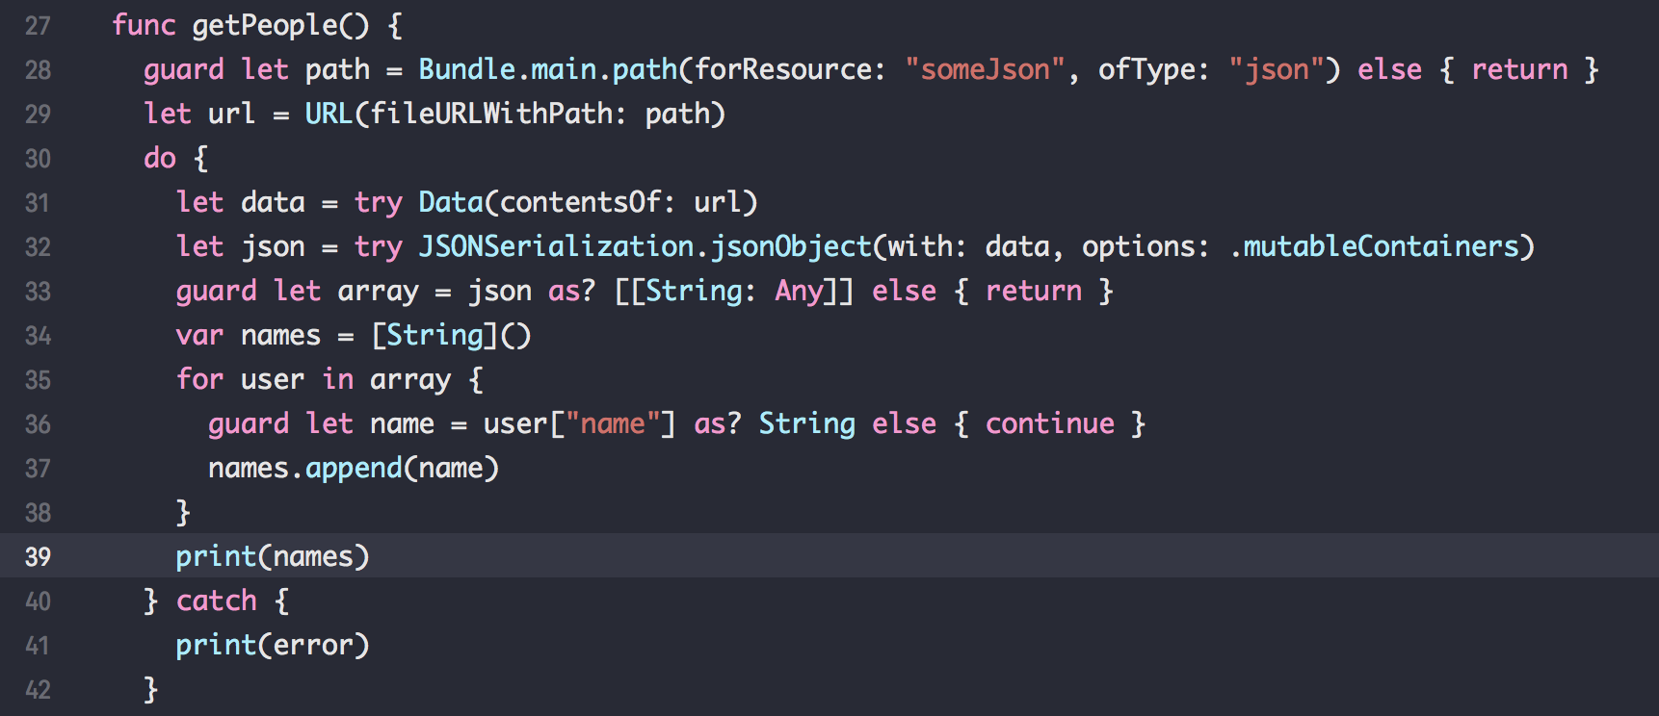This screenshot has height=716, width=1659.
Task: Click the continue keyword on line 36
Action: 1049,424
